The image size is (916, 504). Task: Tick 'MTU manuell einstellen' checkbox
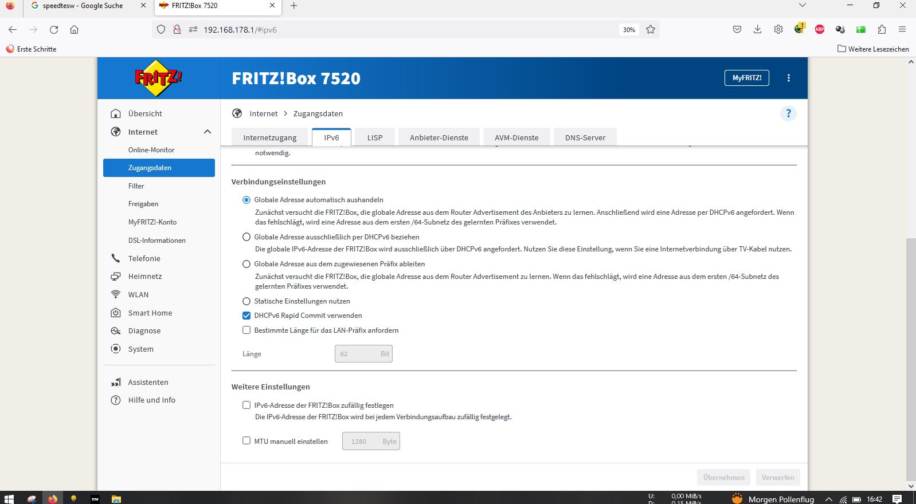(x=246, y=441)
